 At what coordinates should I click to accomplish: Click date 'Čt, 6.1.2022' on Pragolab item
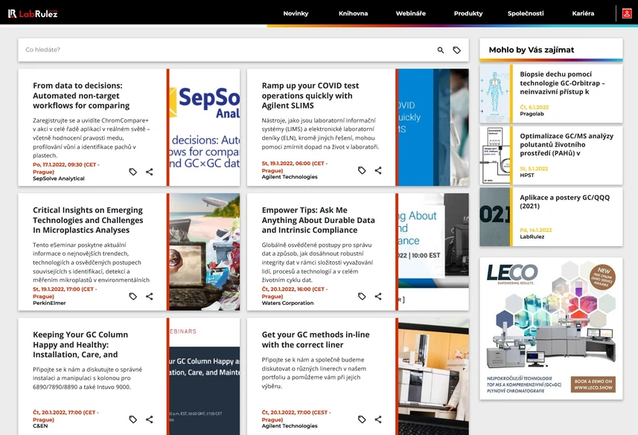coord(535,107)
